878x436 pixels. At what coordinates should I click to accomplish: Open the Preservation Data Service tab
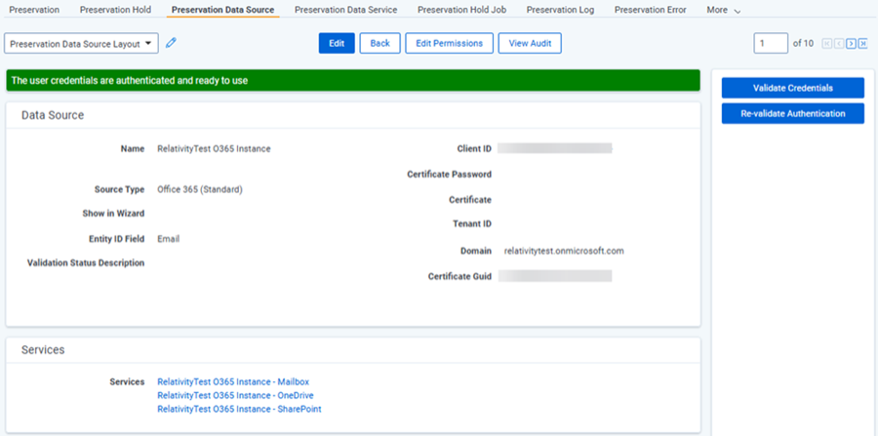click(x=346, y=10)
